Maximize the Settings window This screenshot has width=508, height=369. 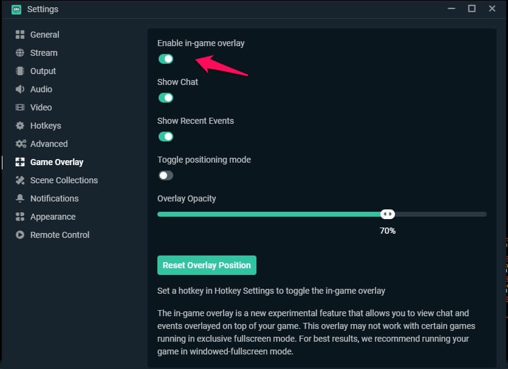tap(472, 8)
